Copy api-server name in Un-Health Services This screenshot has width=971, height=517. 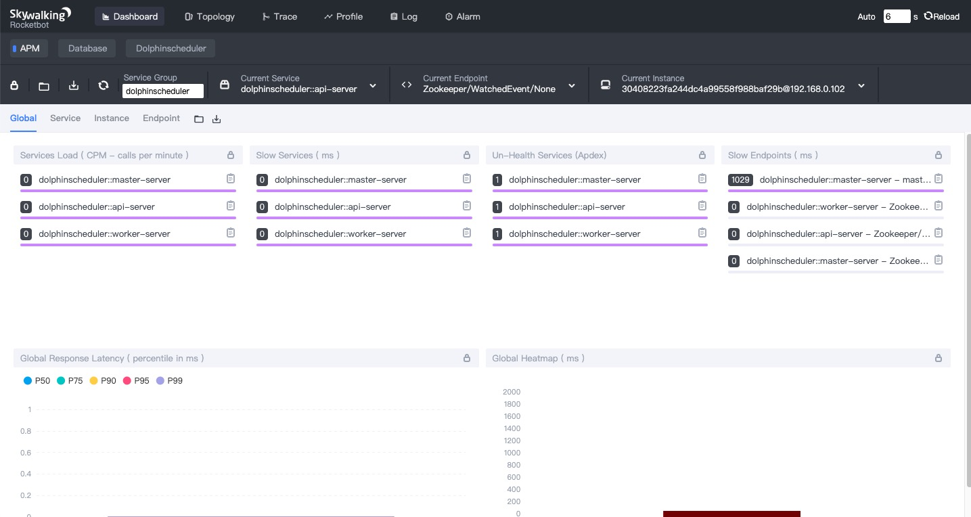point(702,206)
